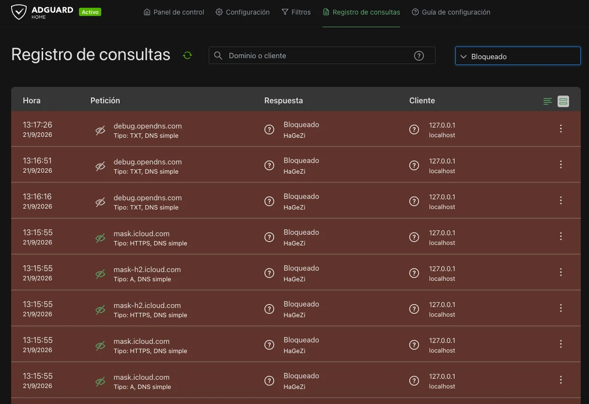The width and height of the screenshot is (589, 404).
Task: Open the Bloqueado response status filter dropdown
Action: click(518, 56)
